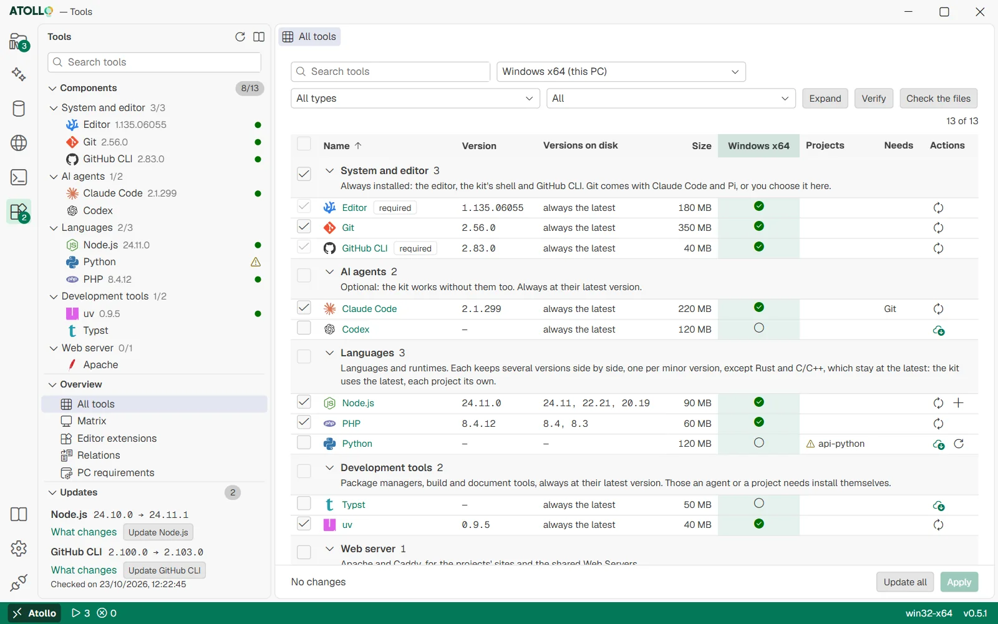Open settings gear in left sidebar
Image resolution: width=998 pixels, height=624 pixels.
19,548
